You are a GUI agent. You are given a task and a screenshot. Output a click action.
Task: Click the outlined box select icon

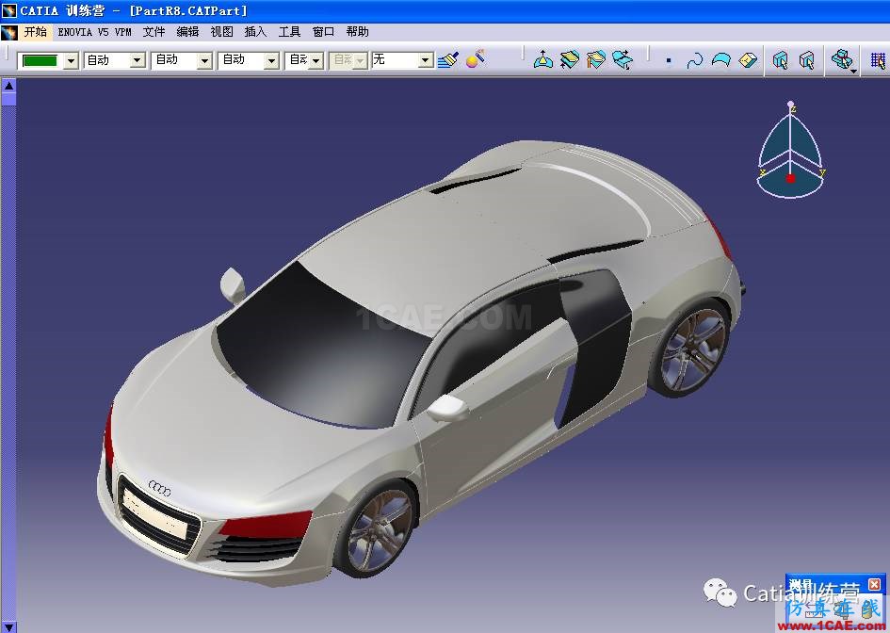tap(806, 60)
